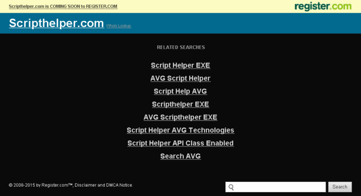
Task: Open 'Scripthelper.com is COMING SOON' banner link
Action: (63, 6)
